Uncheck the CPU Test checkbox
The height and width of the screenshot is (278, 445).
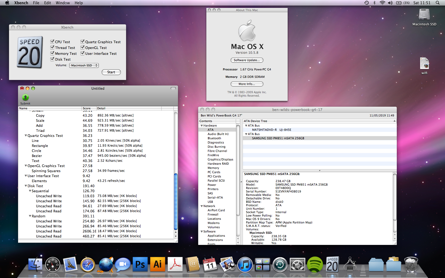click(52, 42)
